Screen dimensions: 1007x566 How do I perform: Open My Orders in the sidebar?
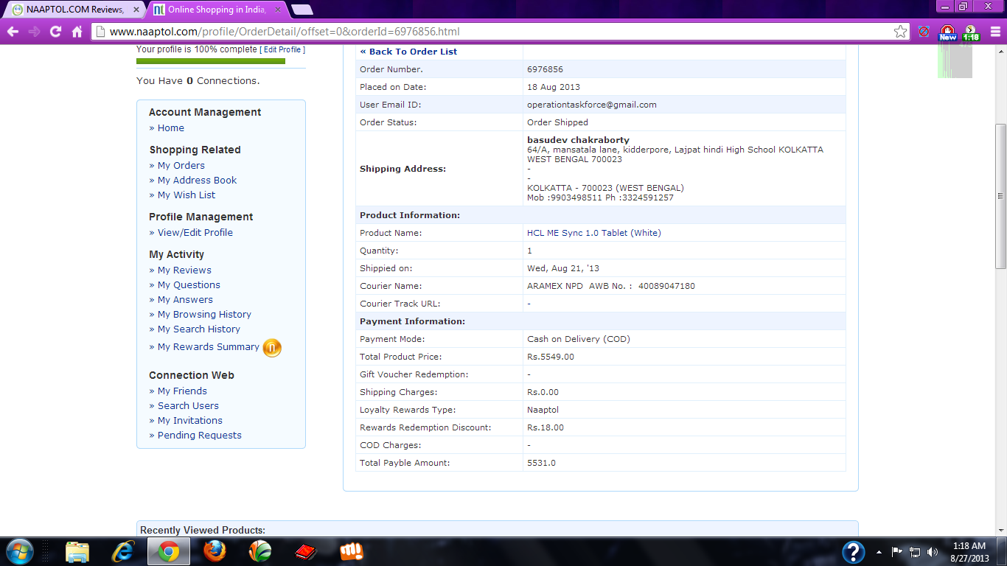coord(181,166)
